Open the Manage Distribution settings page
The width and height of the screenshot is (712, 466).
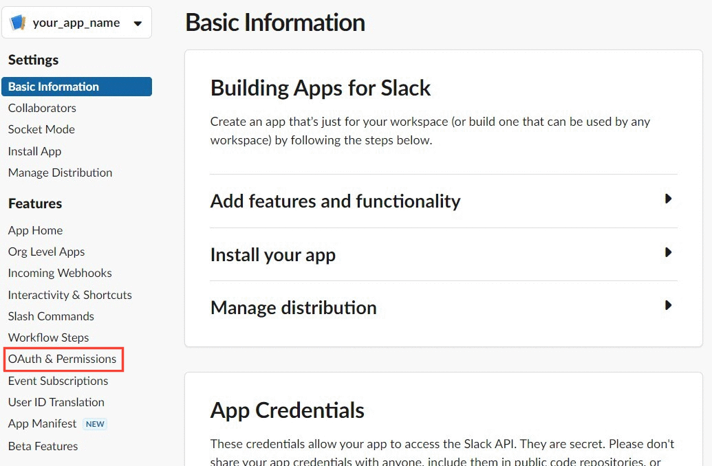[x=60, y=173]
